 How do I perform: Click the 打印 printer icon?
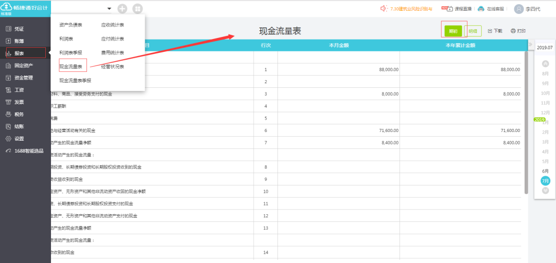tap(513, 31)
